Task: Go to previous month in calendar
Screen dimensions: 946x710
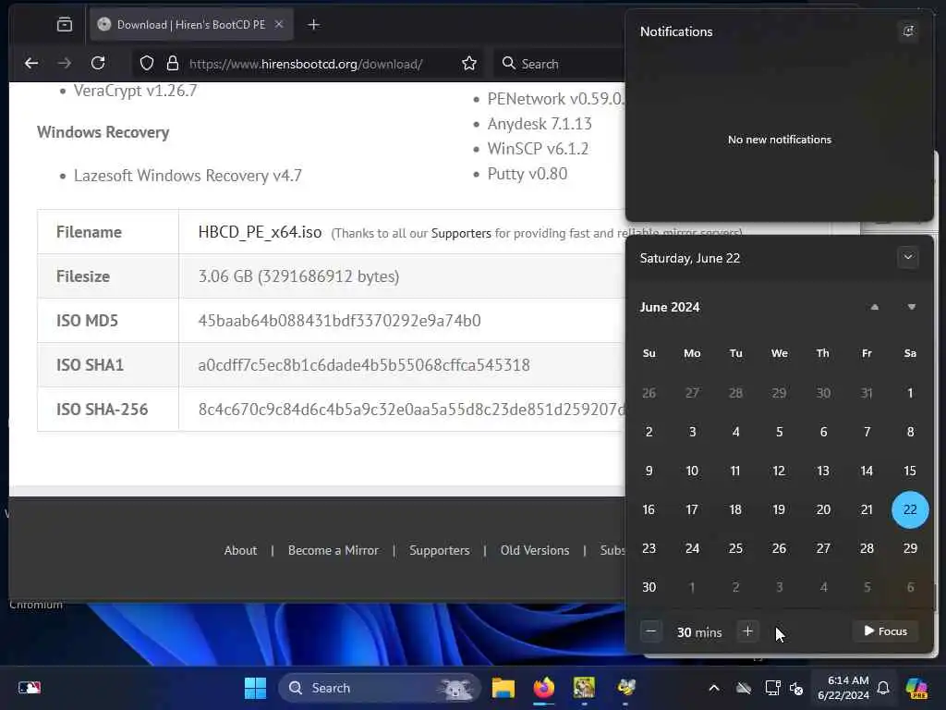Action: (x=874, y=307)
